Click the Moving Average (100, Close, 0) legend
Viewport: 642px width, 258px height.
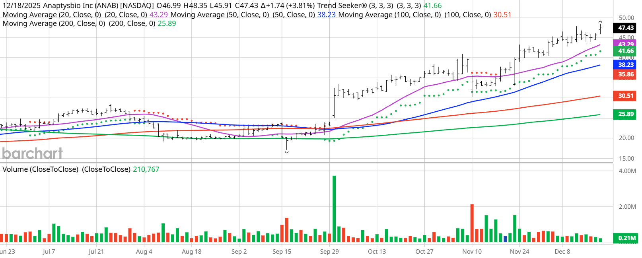(x=425, y=15)
